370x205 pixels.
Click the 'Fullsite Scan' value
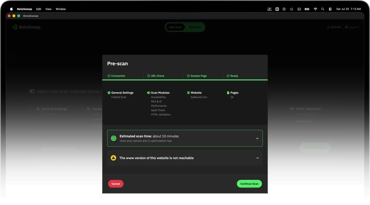(x=119, y=97)
